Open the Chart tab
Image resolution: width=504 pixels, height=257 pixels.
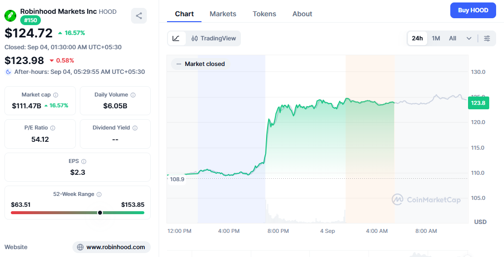184,14
